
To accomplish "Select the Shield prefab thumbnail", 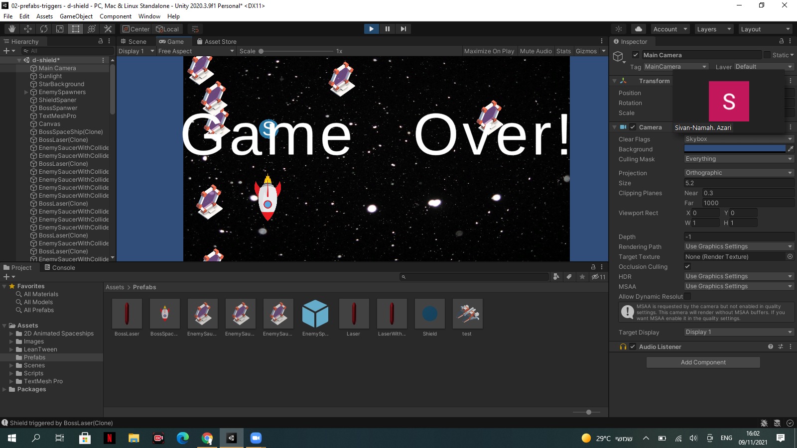I will [429, 314].
